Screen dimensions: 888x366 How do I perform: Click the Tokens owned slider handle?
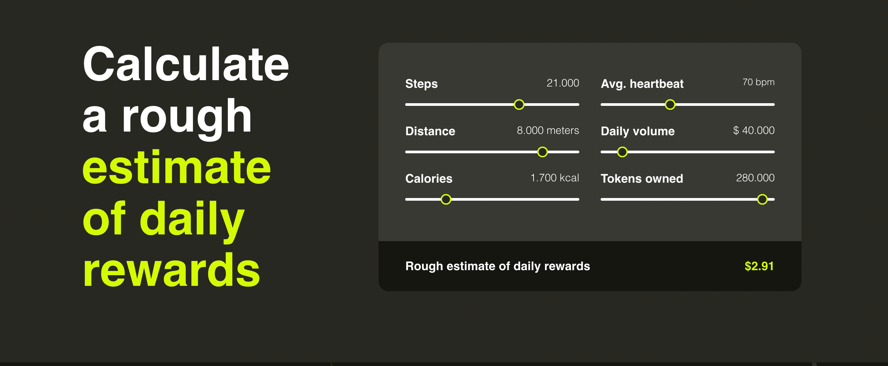point(762,199)
